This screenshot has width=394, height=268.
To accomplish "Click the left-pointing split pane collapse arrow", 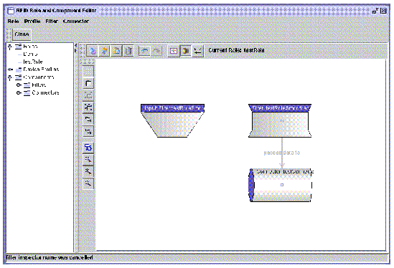I will [x=75, y=45].
